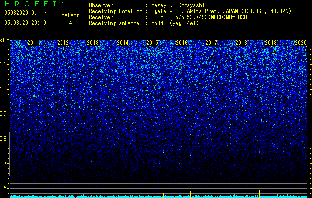
Task: Click the meteor count value 4
Action: coord(70,23)
